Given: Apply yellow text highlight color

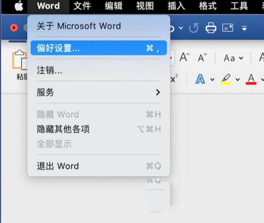Looking at the screenshot, I should pyautogui.click(x=226, y=79).
